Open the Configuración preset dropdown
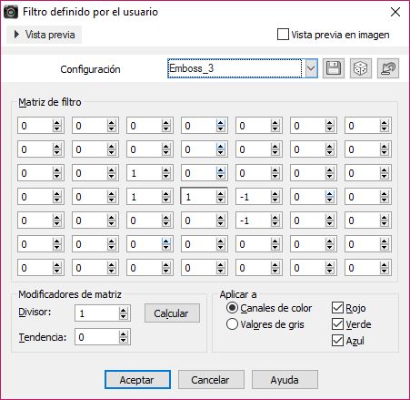The width and height of the screenshot is (410, 400). [311, 68]
